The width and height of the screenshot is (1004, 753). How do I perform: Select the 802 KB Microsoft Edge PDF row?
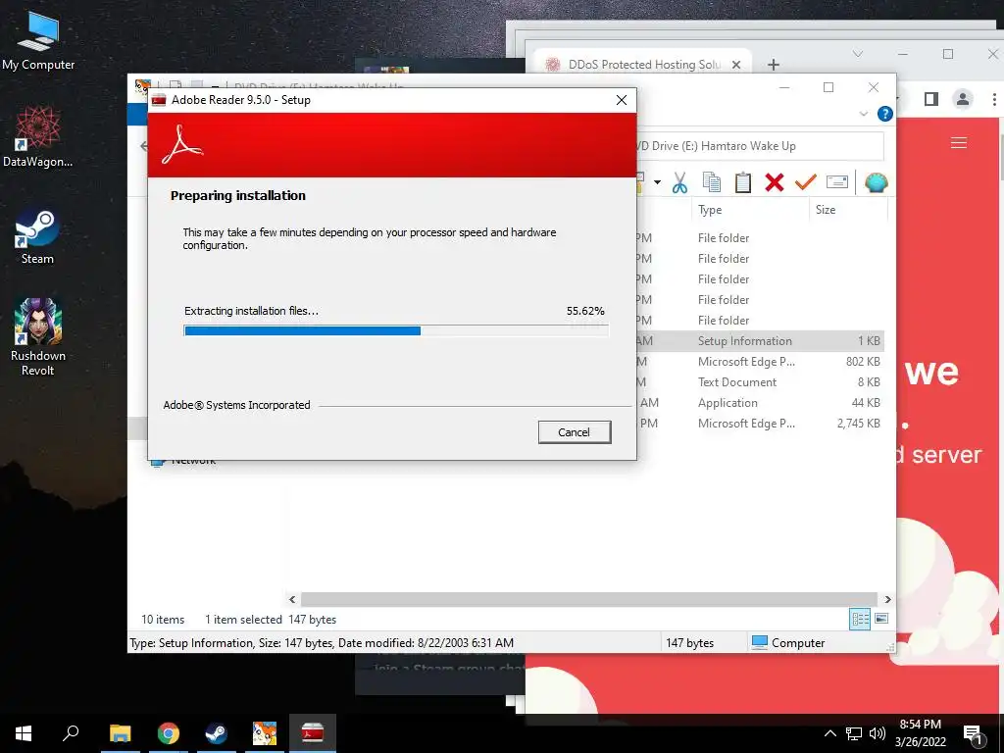pos(761,361)
